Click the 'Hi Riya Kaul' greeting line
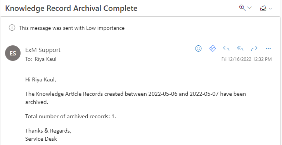 coord(41,79)
